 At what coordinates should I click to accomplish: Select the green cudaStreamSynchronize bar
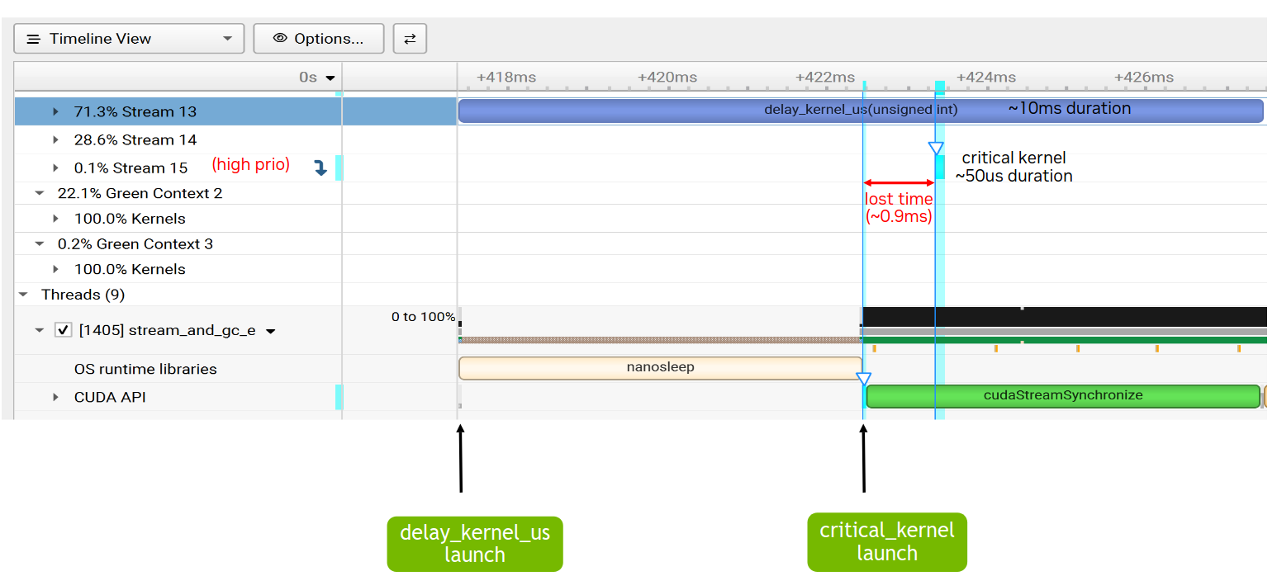pyautogui.click(x=1062, y=396)
